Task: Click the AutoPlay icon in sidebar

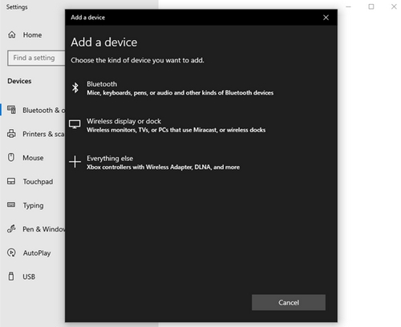Action: 11,252
